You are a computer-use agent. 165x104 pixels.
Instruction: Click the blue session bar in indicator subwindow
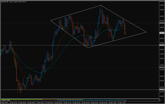coord(91,100)
